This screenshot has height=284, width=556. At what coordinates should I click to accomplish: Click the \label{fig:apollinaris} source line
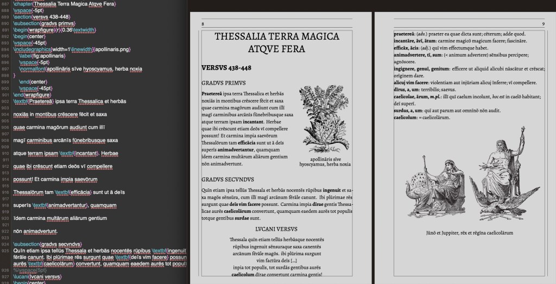click(42, 55)
